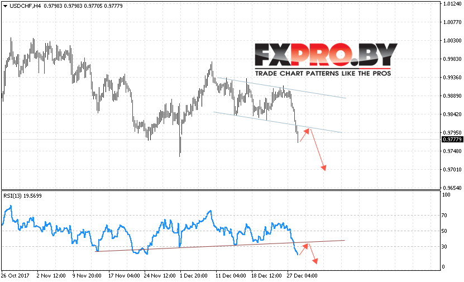The image size is (464, 282).
Task: Click the current price label 0.97779
Action: 452,140
